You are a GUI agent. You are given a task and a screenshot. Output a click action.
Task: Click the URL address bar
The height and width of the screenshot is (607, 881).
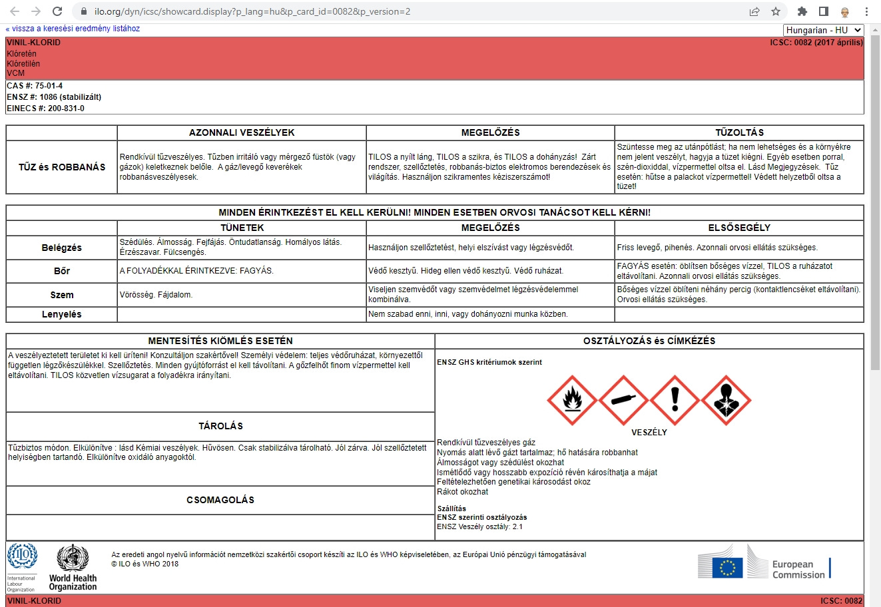[413, 11]
